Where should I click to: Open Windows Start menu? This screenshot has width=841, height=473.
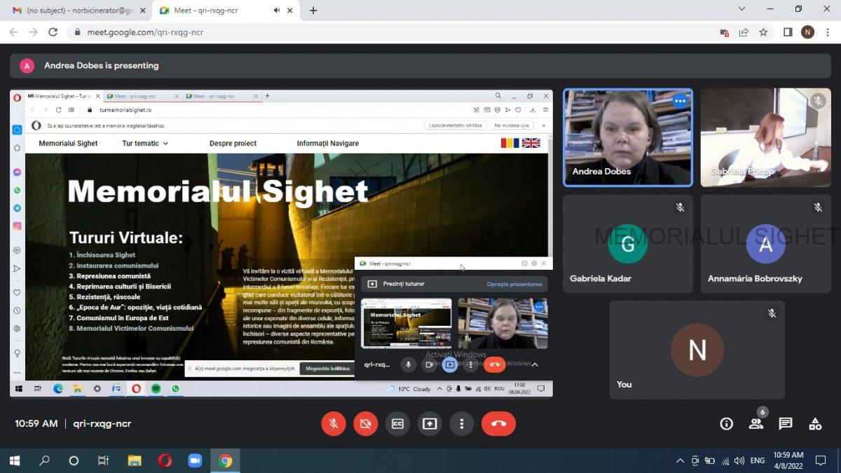tap(15, 460)
